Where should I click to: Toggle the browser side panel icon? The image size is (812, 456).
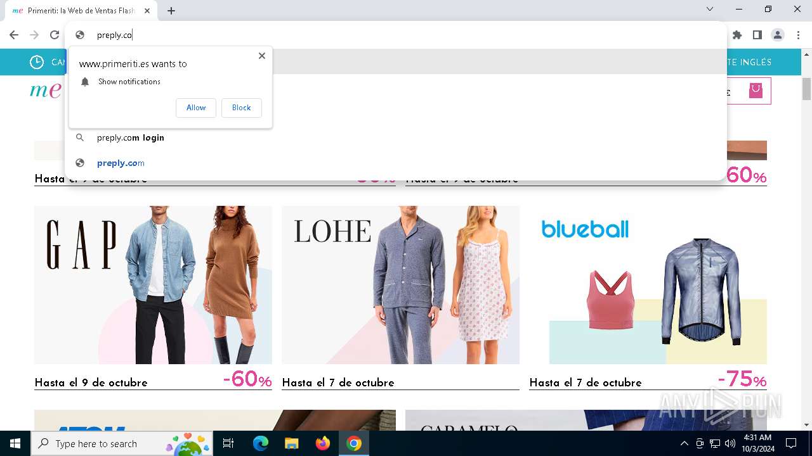coord(757,35)
